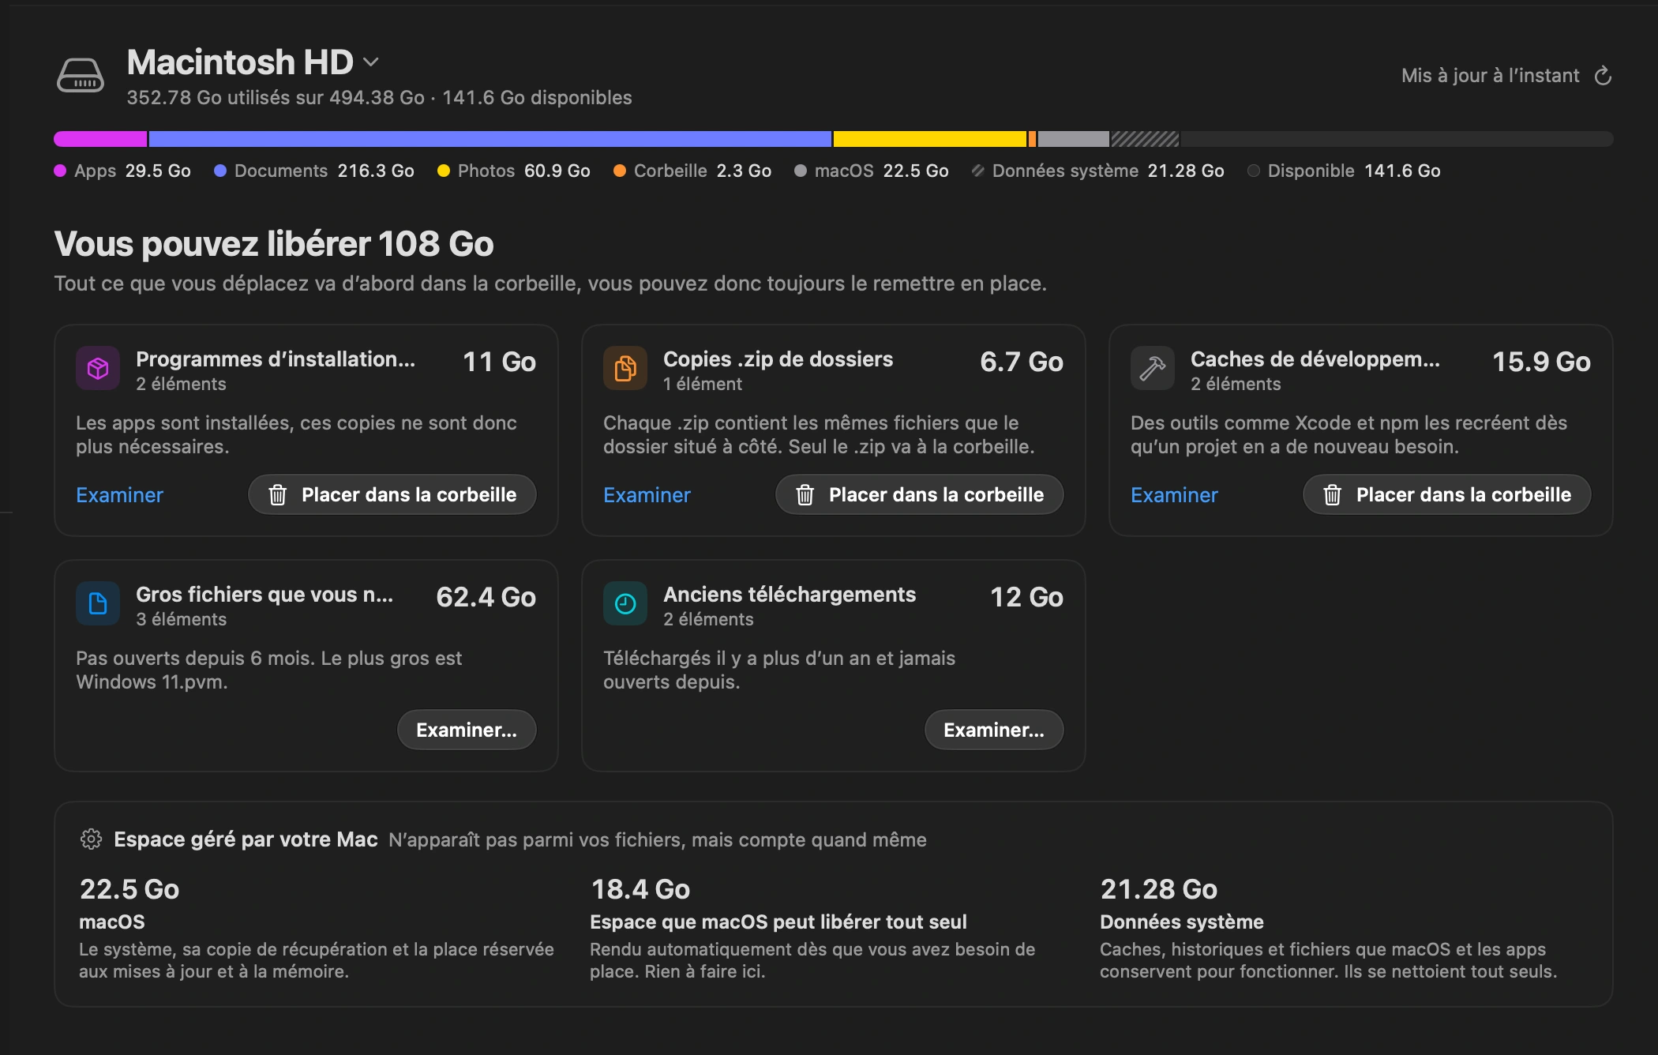The image size is (1658, 1055).
Task: Click the blue file icon for Gros fichiers
Action: click(98, 603)
